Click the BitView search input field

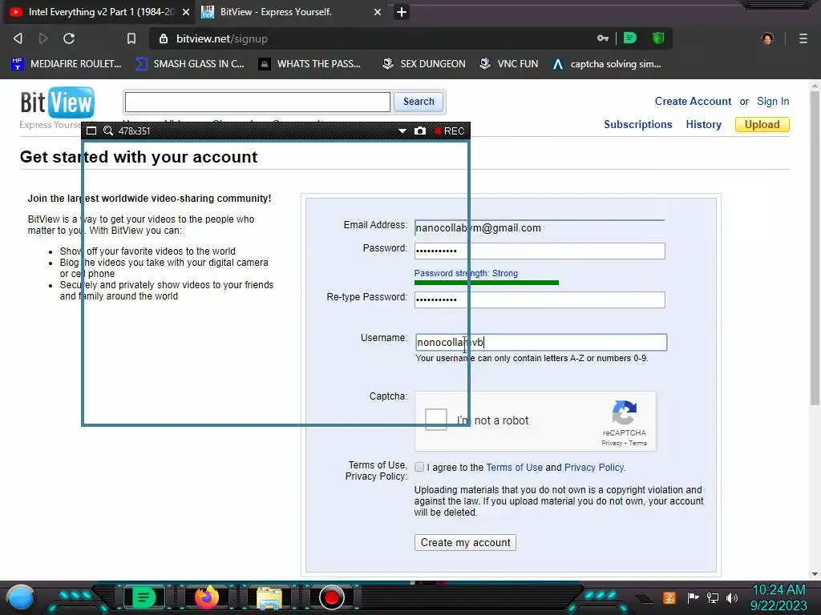(x=257, y=102)
